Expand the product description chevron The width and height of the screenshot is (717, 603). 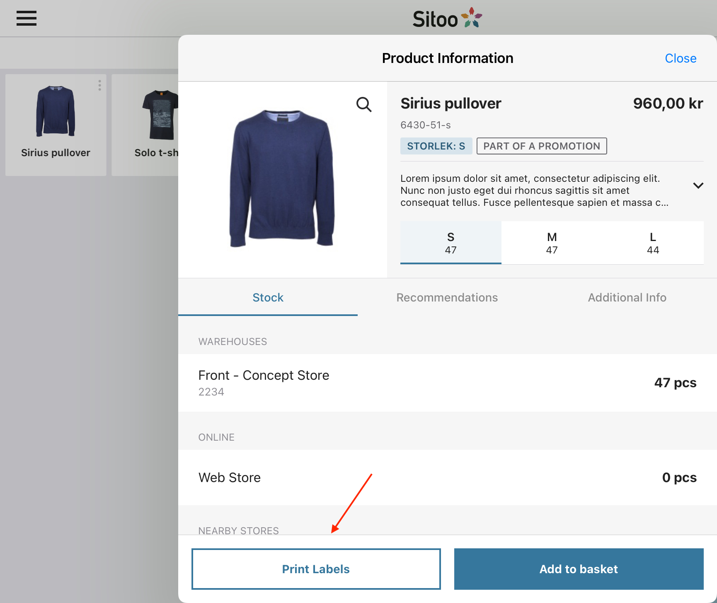pyautogui.click(x=698, y=186)
